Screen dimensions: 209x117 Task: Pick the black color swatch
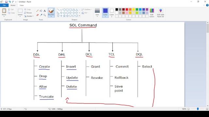tap(117, 9)
